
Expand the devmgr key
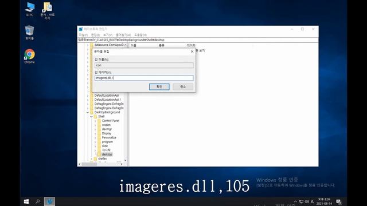pos(95,129)
